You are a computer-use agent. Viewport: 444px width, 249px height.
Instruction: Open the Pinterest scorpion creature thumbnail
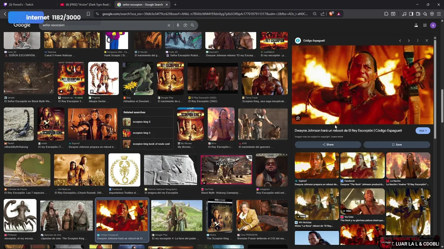tap(20, 215)
